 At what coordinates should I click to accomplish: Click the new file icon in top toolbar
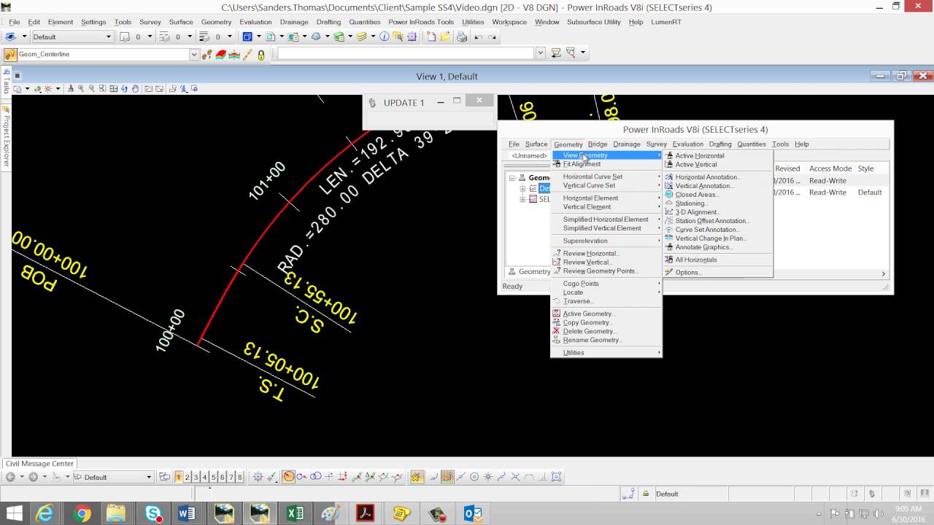pyautogui.click(x=431, y=36)
